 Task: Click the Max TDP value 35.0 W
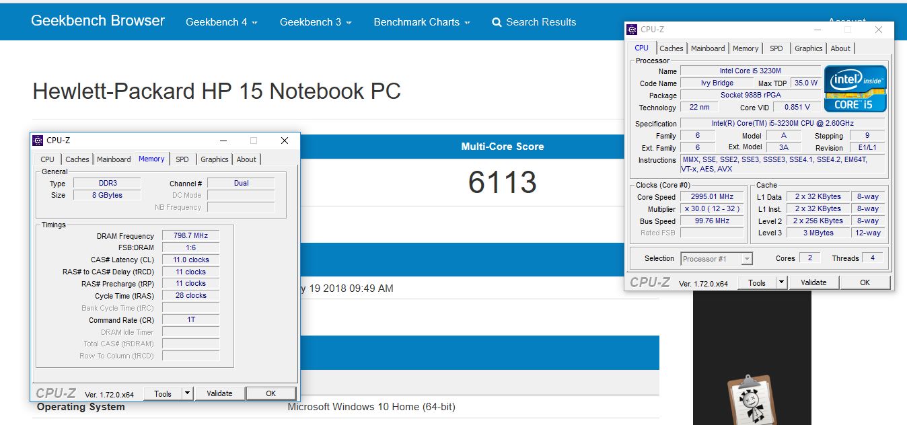(x=805, y=83)
